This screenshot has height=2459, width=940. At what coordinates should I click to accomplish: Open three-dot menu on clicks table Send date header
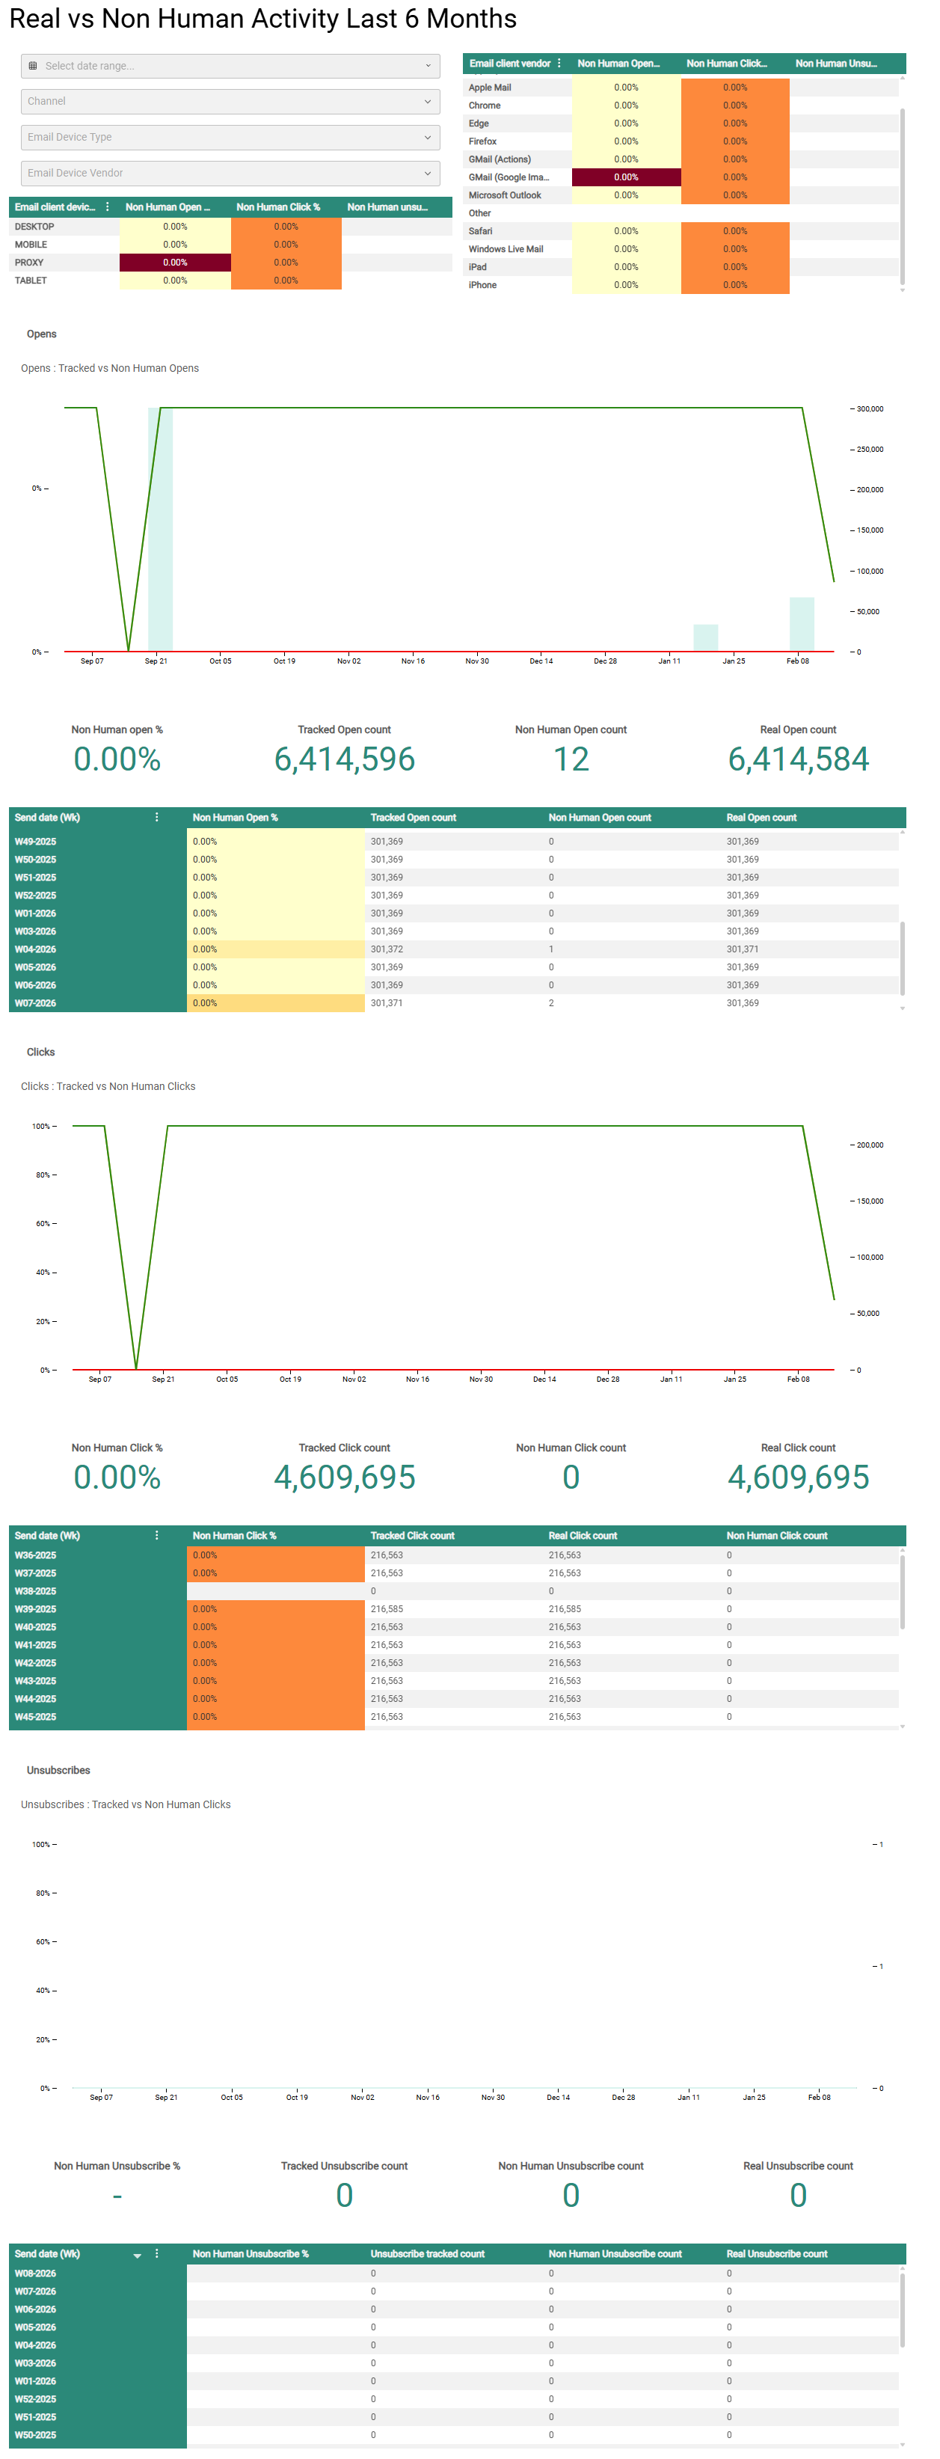pos(156,1535)
